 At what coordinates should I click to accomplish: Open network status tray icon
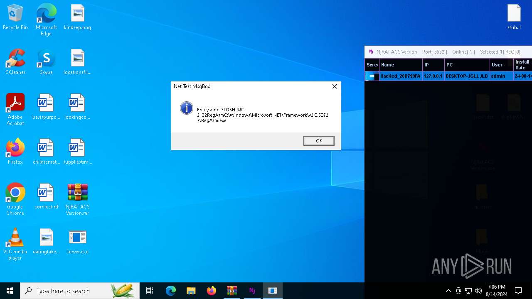[468, 291]
